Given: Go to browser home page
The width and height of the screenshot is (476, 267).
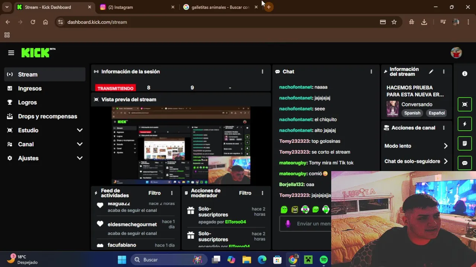Looking at the screenshot, I should 45,22.
